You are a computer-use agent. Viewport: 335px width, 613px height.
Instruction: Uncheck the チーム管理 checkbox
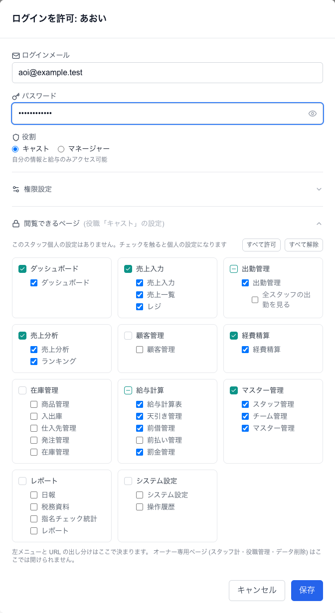pos(245,416)
